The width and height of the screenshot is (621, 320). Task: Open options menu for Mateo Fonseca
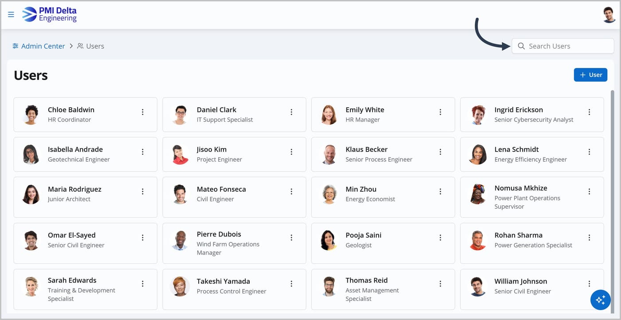click(291, 192)
